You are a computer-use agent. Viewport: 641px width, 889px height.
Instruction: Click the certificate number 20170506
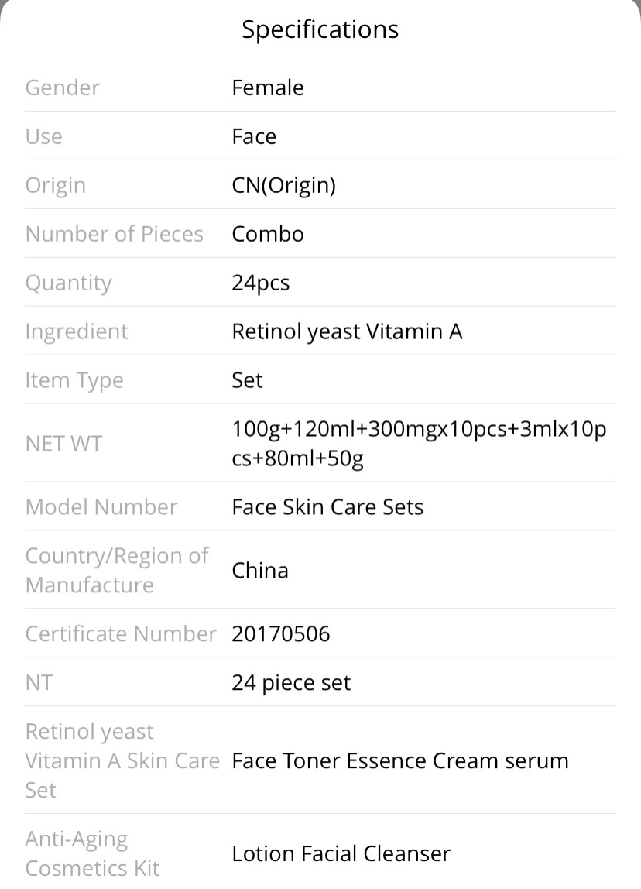point(280,634)
